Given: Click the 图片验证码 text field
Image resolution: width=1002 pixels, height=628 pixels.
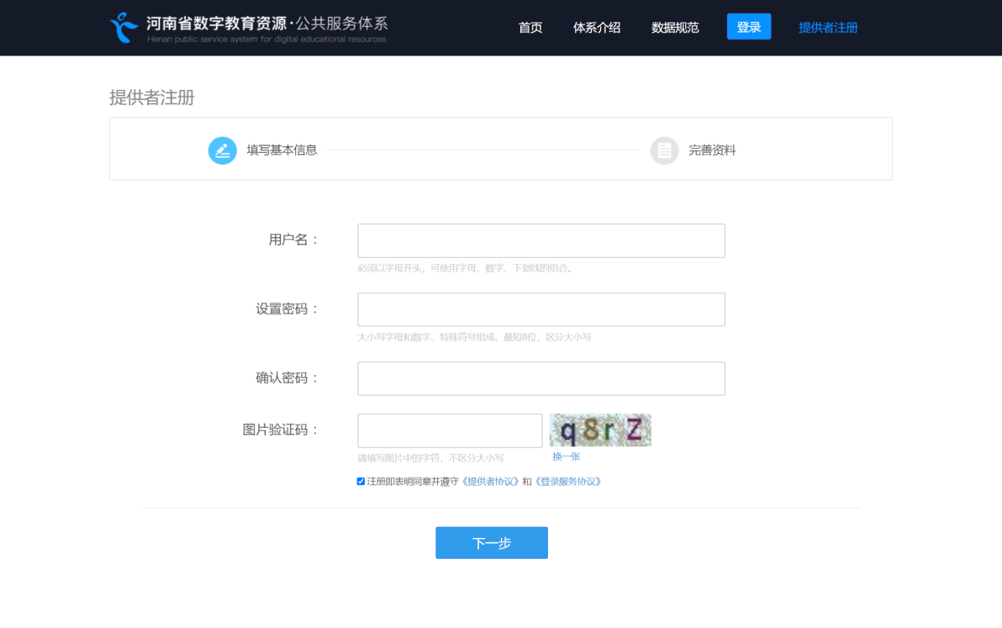Looking at the screenshot, I should point(450,430).
